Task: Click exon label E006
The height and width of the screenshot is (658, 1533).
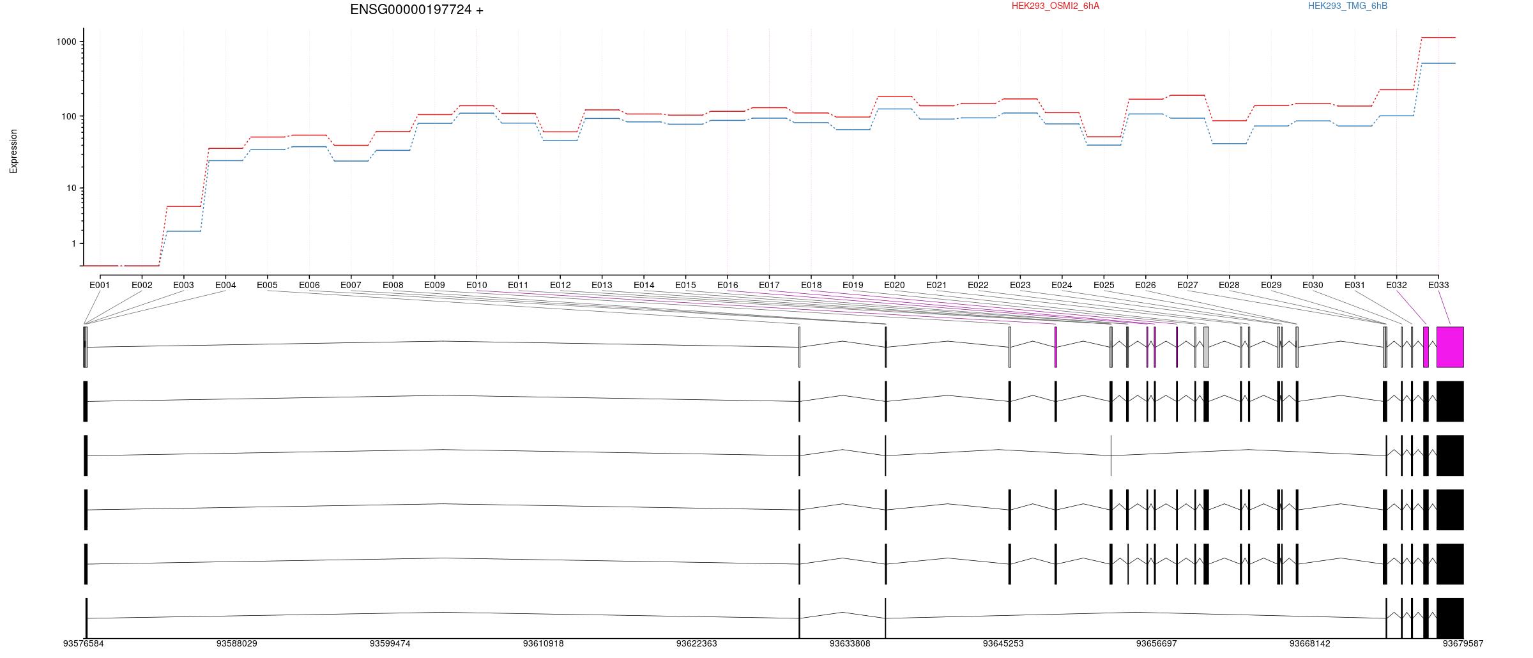Action: [309, 285]
